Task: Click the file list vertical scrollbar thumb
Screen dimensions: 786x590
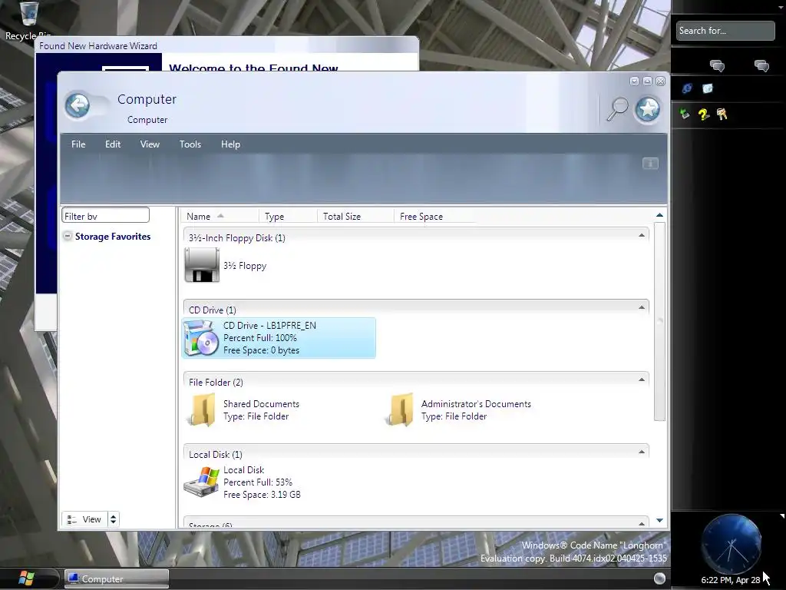Action: [x=659, y=322]
